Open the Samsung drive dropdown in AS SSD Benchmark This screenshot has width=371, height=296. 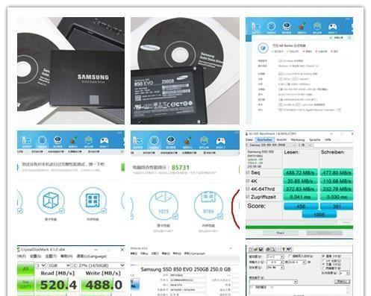coord(271,145)
